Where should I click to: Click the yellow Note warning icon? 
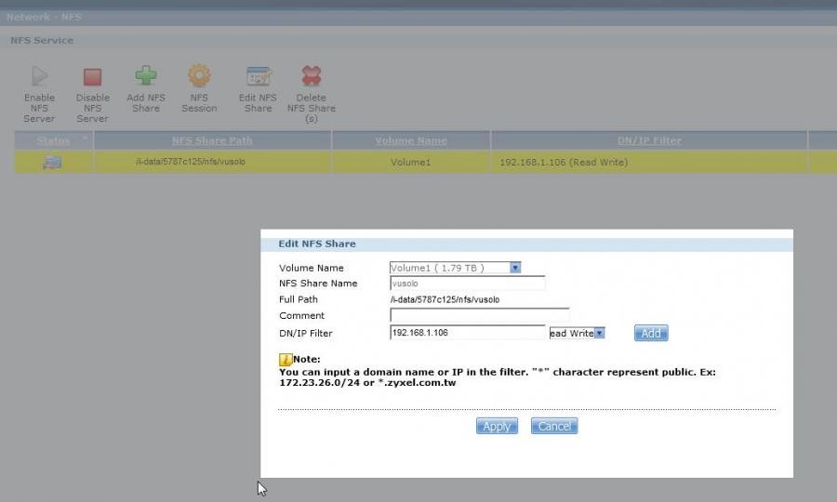click(286, 359)
